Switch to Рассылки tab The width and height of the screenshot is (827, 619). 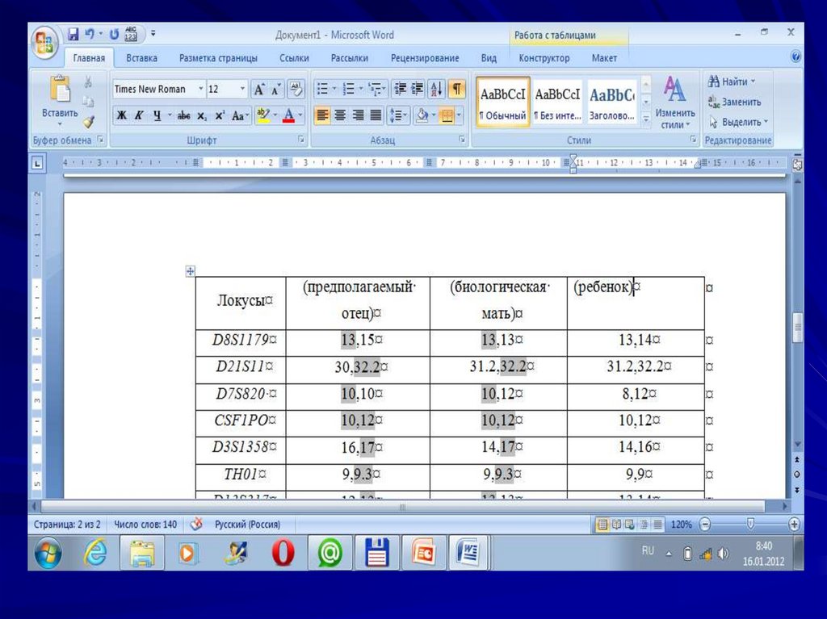click(349, 58)
